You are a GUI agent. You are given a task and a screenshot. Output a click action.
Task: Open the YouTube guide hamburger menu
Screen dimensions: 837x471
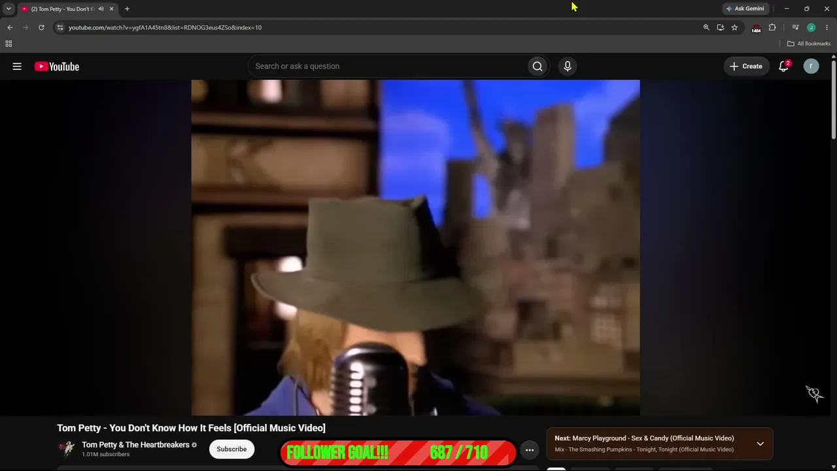click(17, 66)
